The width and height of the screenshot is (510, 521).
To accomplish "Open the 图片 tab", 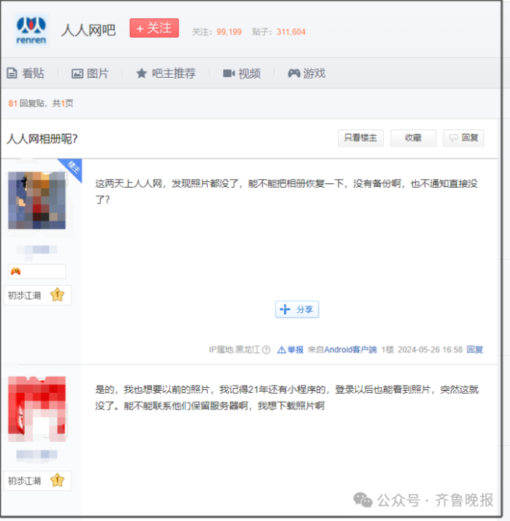I will pos(90,73).
